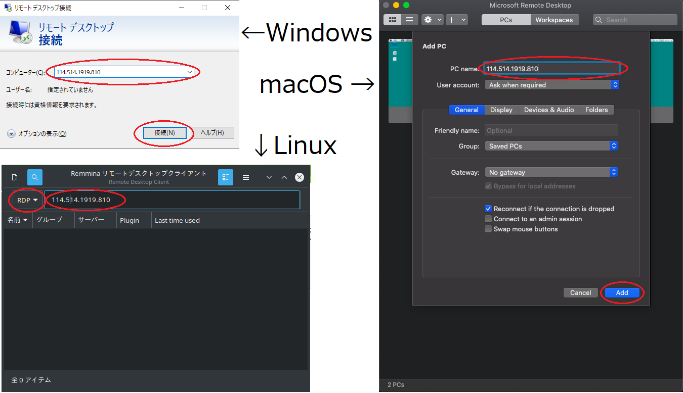683x393 pixels.
Task: Enable Swap mouse buttons checkbox
Action: (488, 229)
